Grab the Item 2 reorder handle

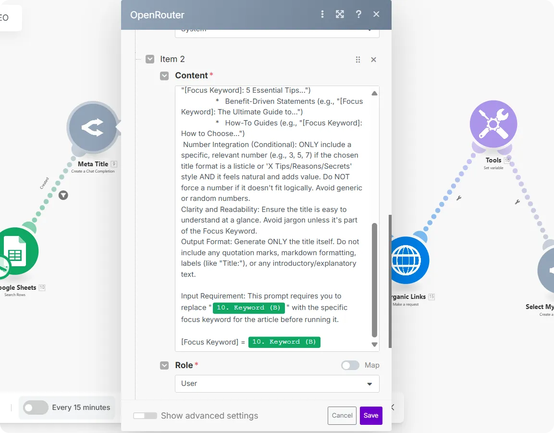coord(358,60)
